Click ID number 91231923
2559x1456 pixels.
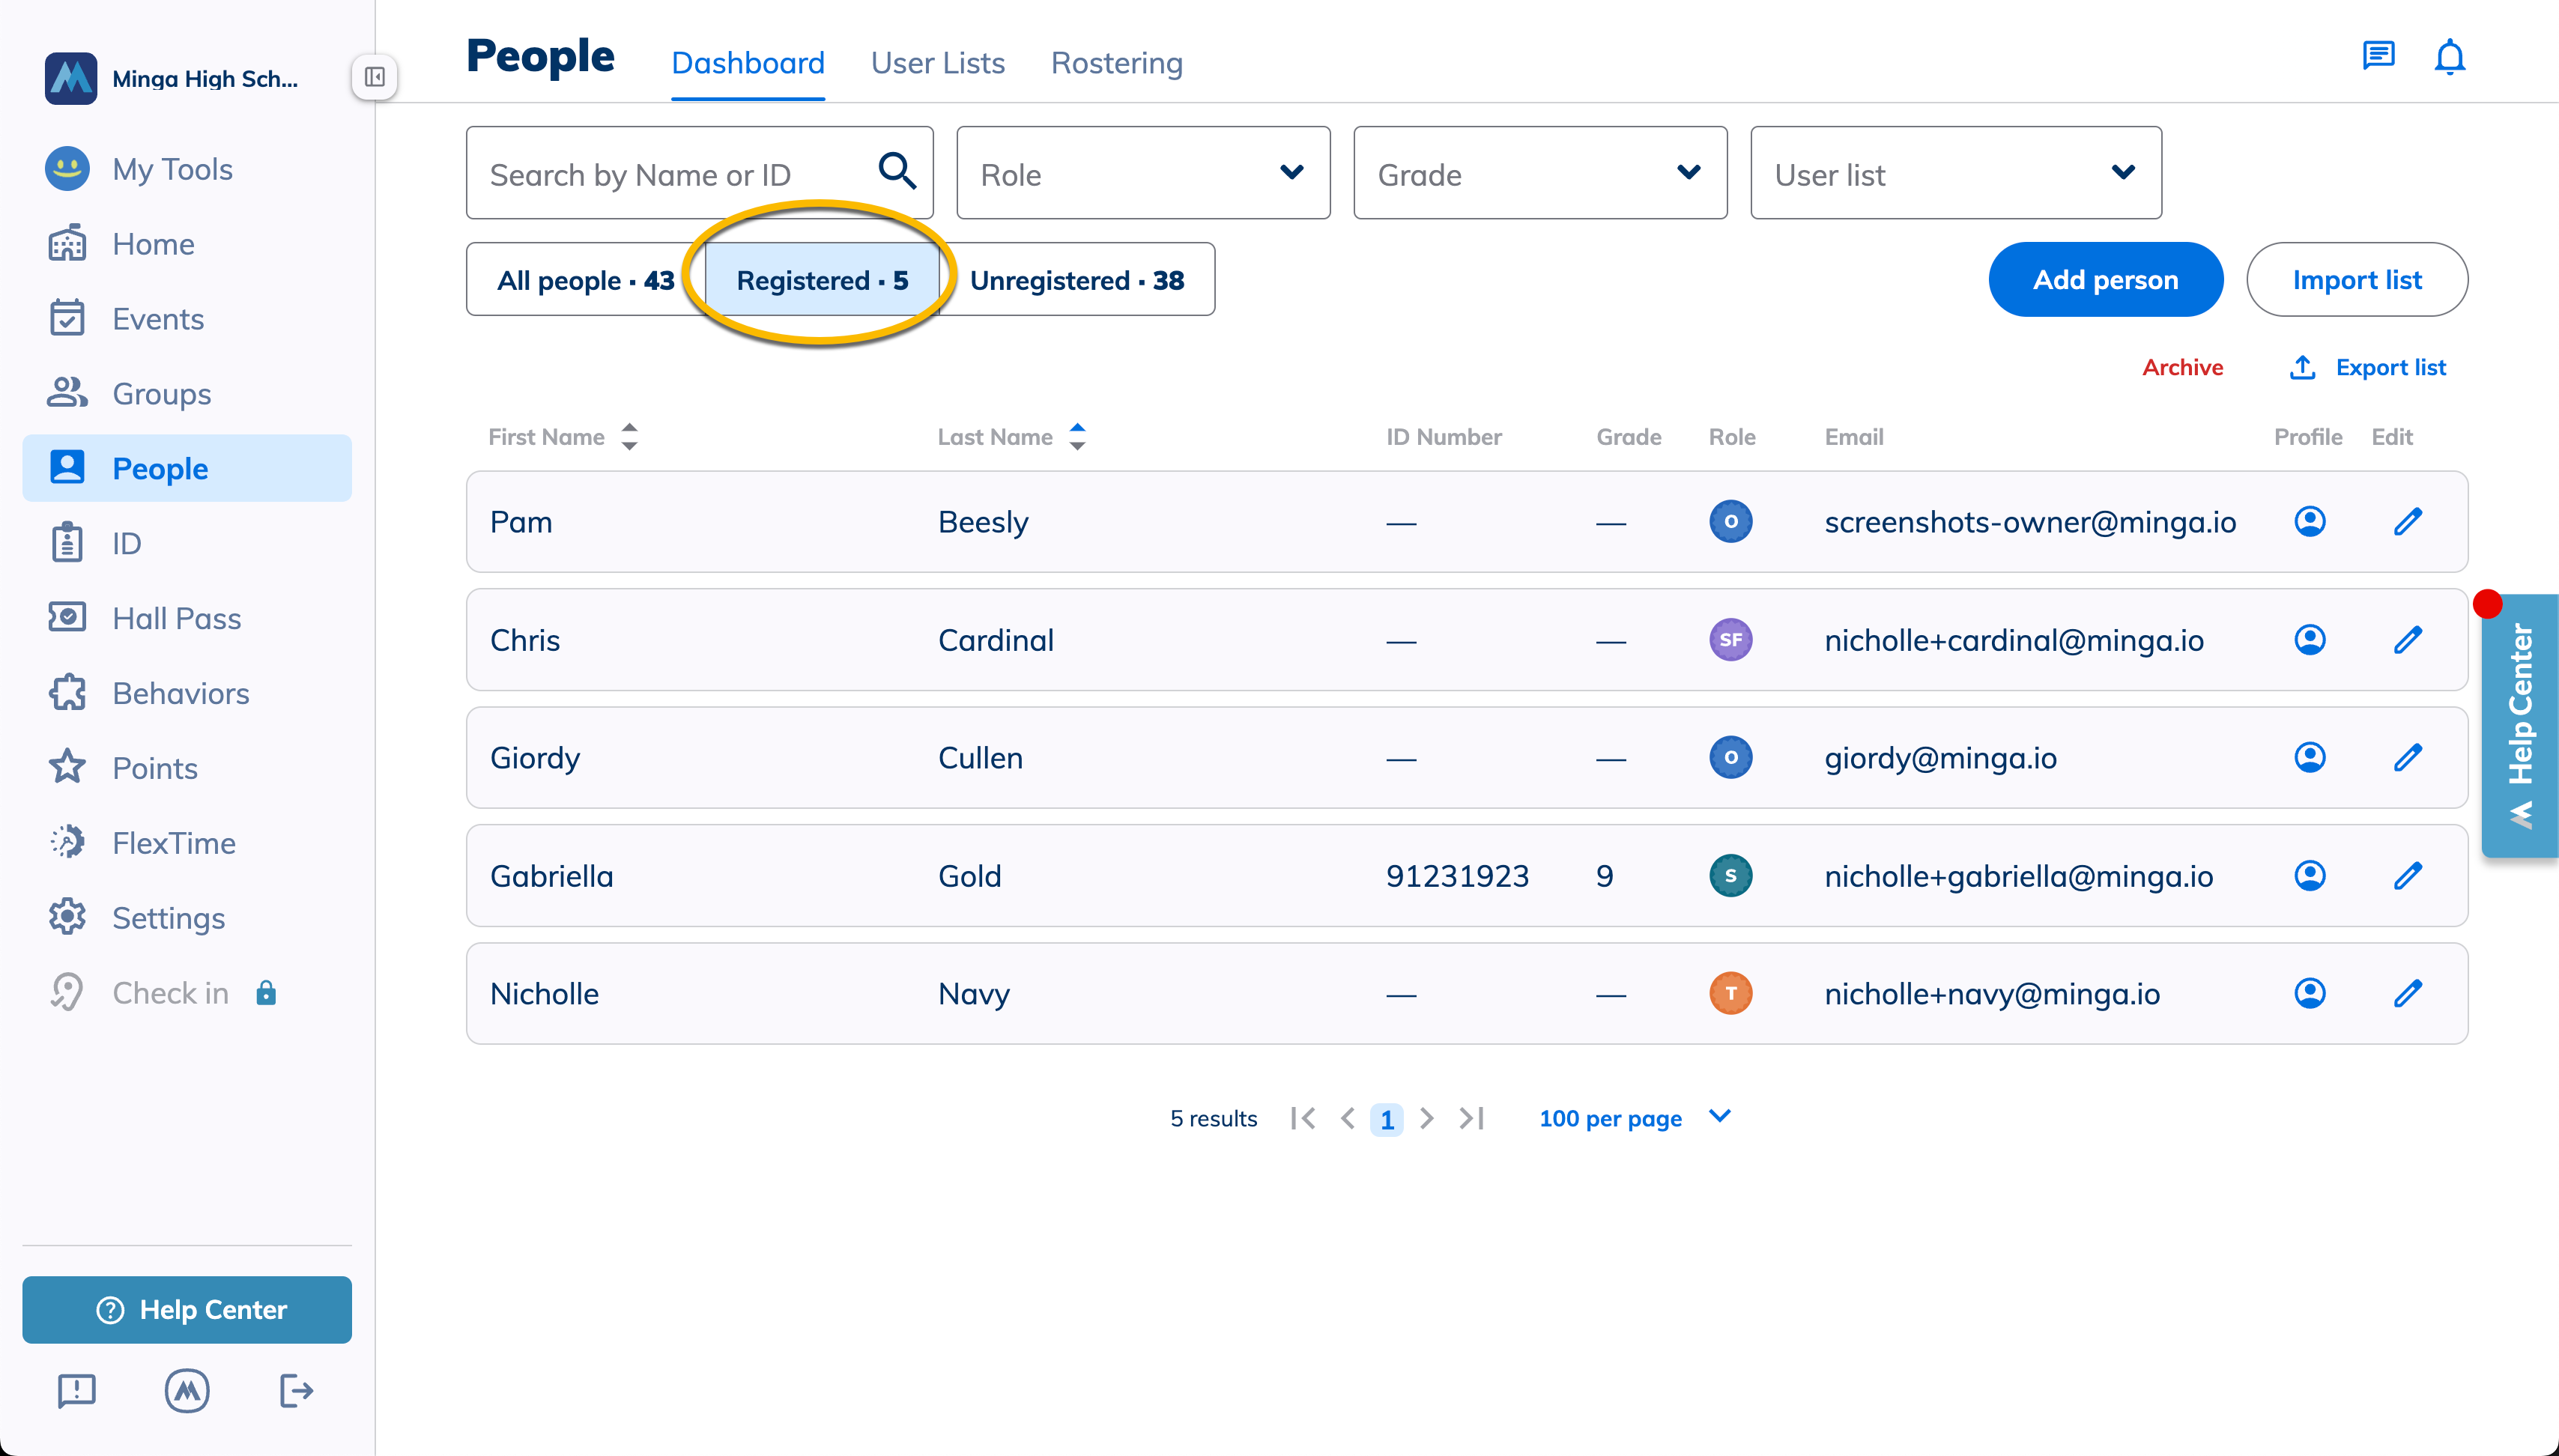click(x=1457, y=875)
